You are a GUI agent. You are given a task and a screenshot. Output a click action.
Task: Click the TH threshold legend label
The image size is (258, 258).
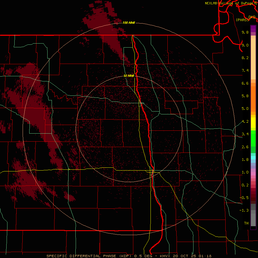coord(246,223)
